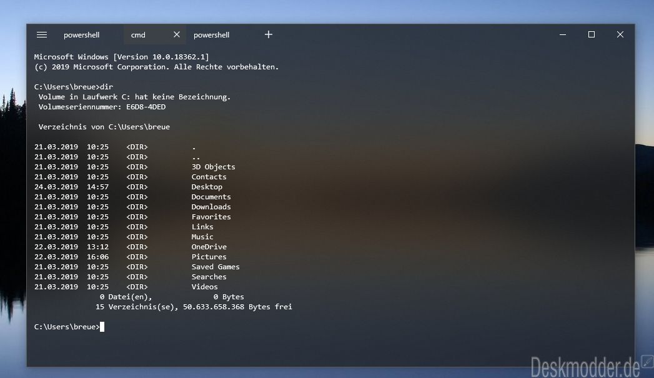Image resolution: width=654 pixels, height=378 pixels.
Task: Click the time '14:57' in the Desktop row
Action: point(97,187)
